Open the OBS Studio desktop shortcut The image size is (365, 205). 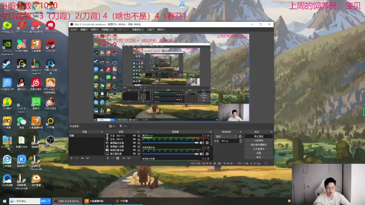click(50, 142)
